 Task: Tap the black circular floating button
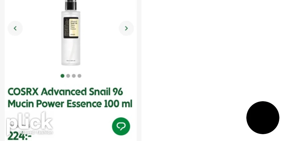[263, 118]
